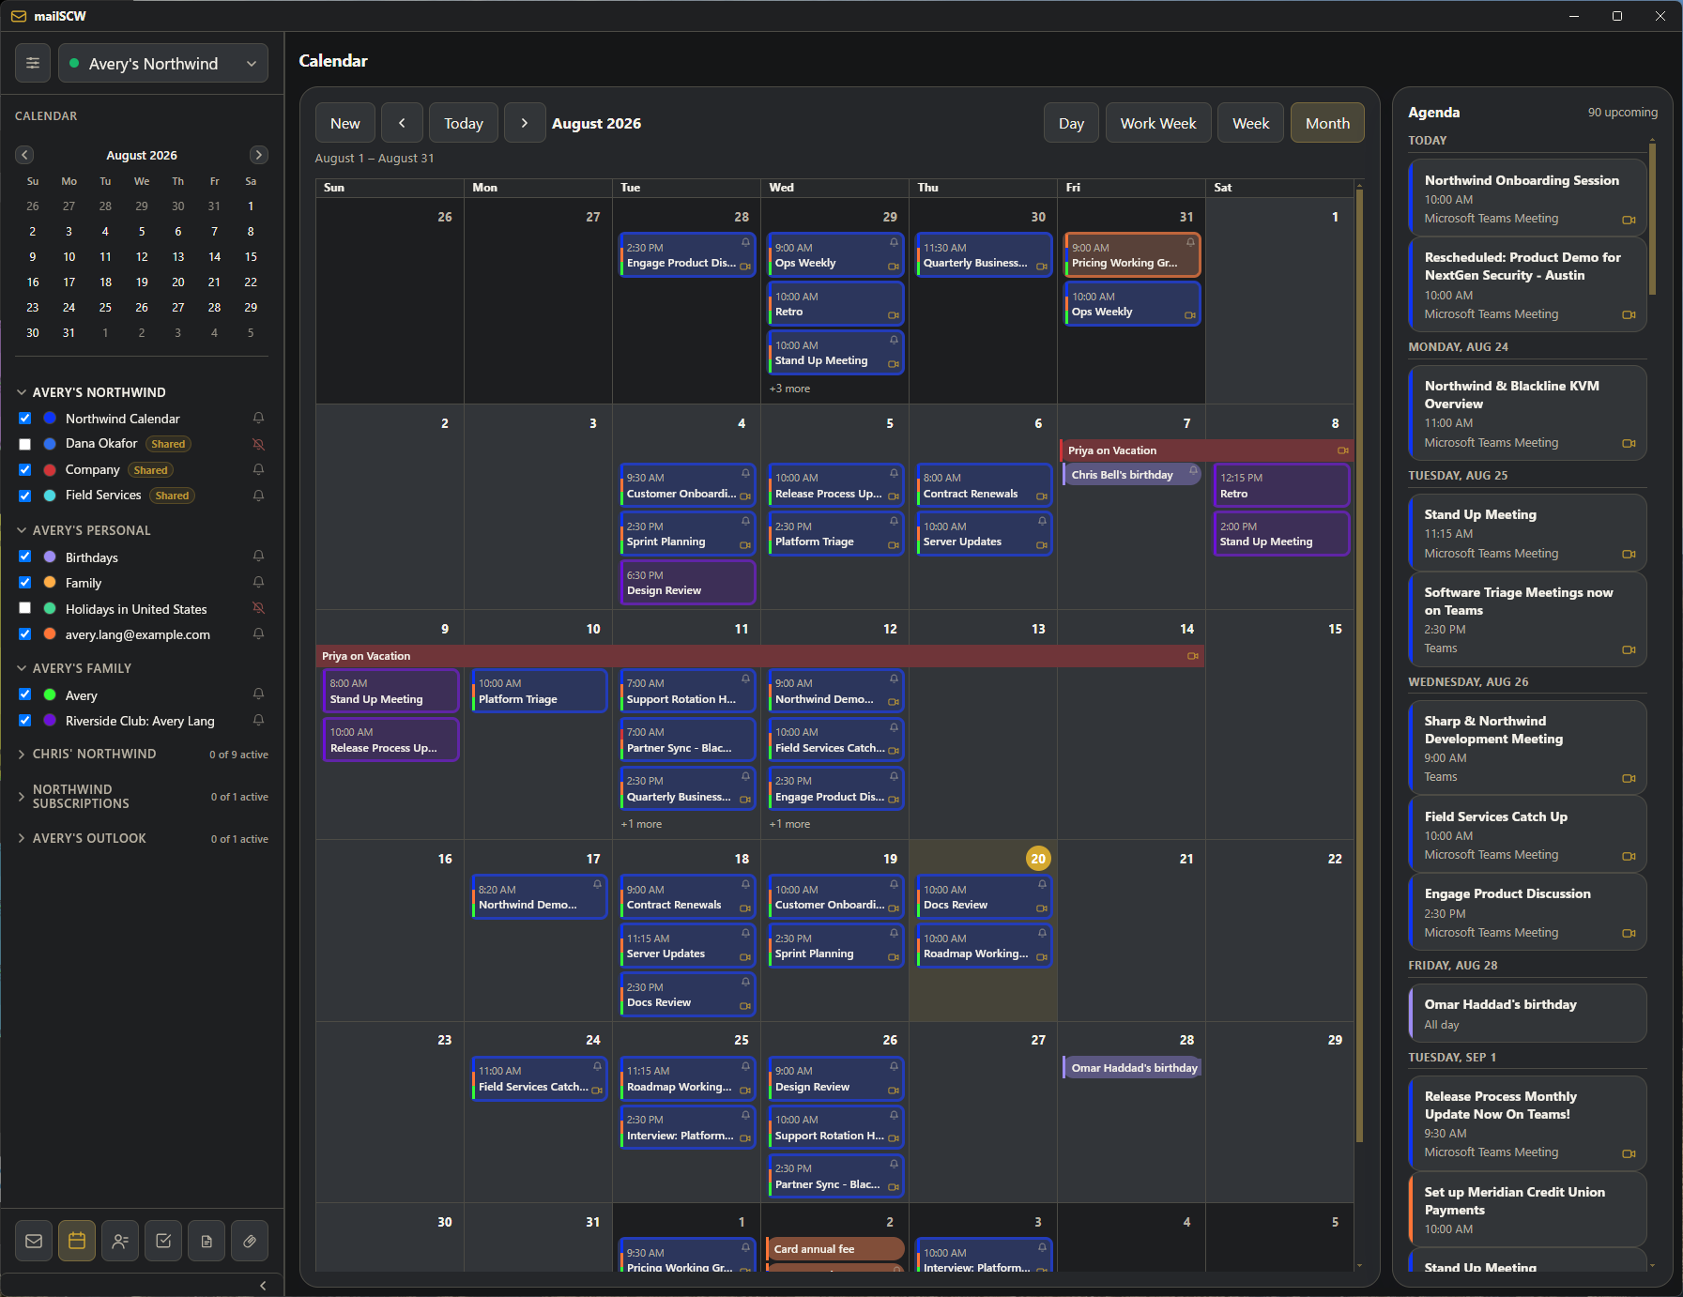Collapse the sidebar using the bottom chevron
Screen dimensions: 1683x1297
click(263, 1286)
